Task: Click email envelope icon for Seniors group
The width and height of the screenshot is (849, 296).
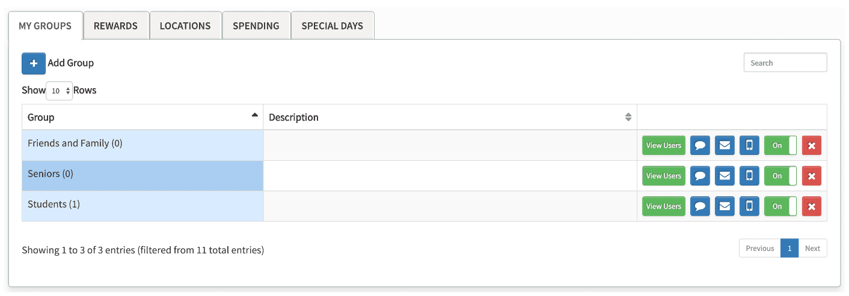Action: tap(725, 176)
